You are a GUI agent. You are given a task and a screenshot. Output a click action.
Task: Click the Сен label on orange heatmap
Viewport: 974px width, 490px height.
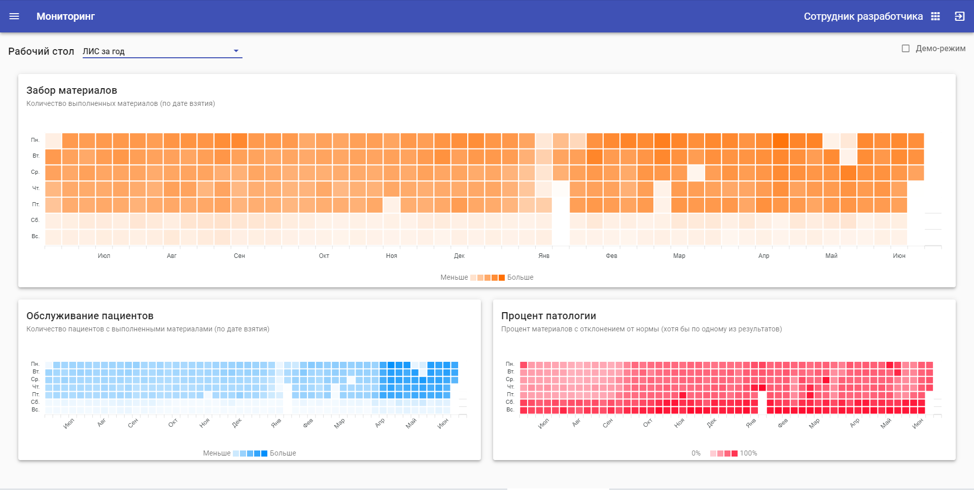pos(239,256)
